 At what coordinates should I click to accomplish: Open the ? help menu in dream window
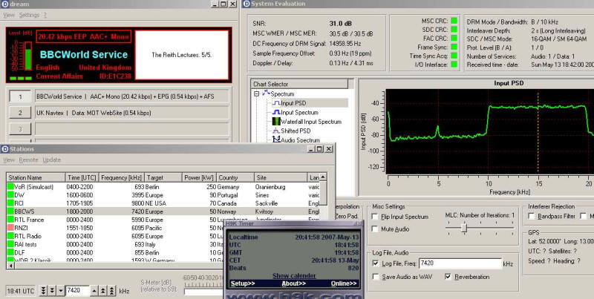[45, 15]
